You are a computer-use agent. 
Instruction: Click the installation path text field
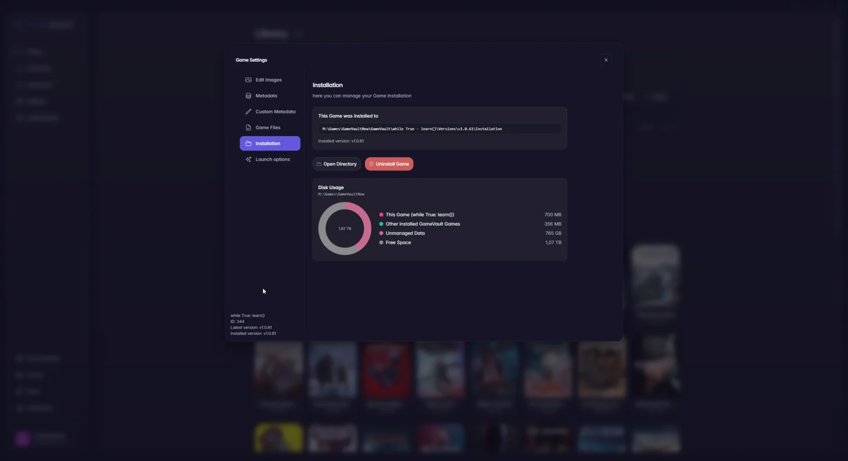tap(439, 129)
